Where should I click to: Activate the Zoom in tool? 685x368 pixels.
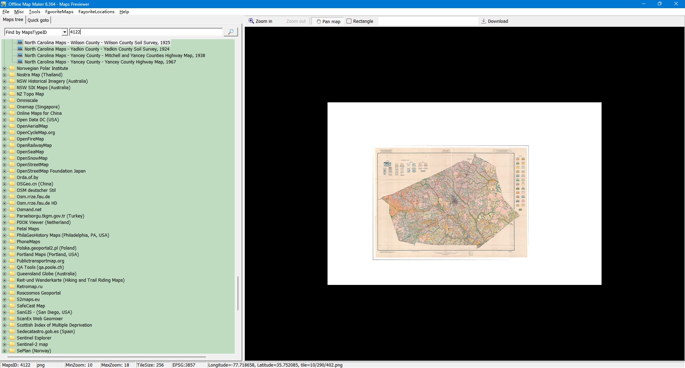[260, 21]
